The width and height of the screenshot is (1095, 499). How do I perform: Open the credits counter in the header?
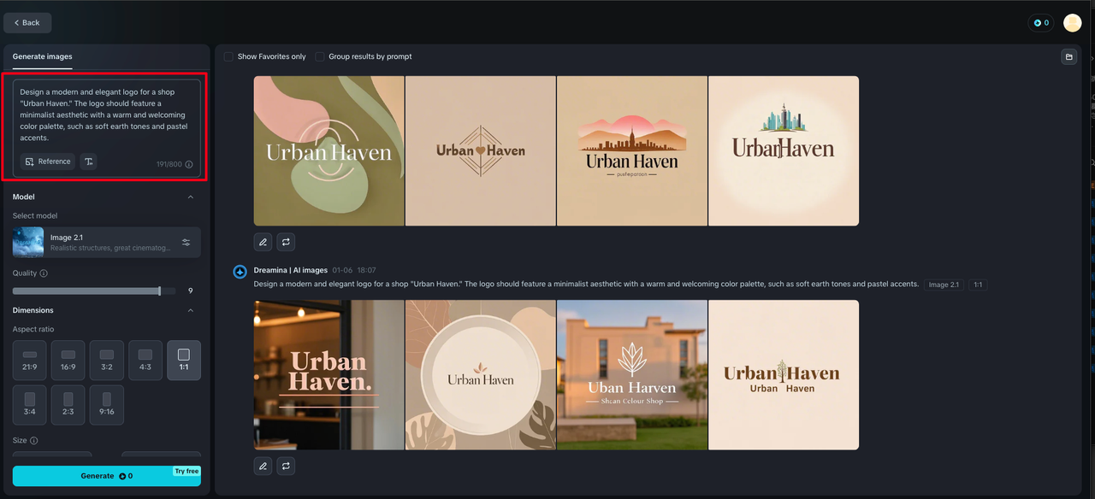[1041, 23]
